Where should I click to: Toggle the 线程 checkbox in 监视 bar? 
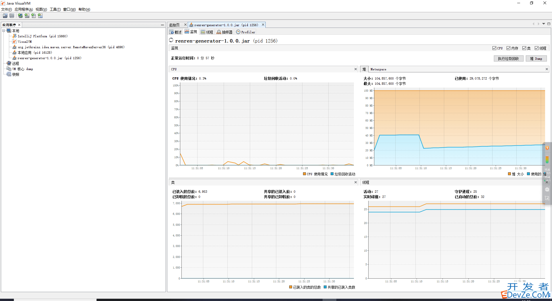click(x=536, y=48)
